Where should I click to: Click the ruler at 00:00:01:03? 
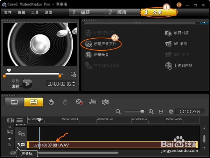[105, 119]
